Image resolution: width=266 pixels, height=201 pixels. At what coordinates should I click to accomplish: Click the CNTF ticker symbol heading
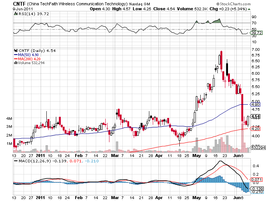coord(19,4)
